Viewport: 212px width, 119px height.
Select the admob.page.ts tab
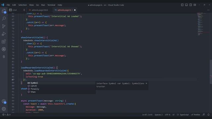click(65, 10)
